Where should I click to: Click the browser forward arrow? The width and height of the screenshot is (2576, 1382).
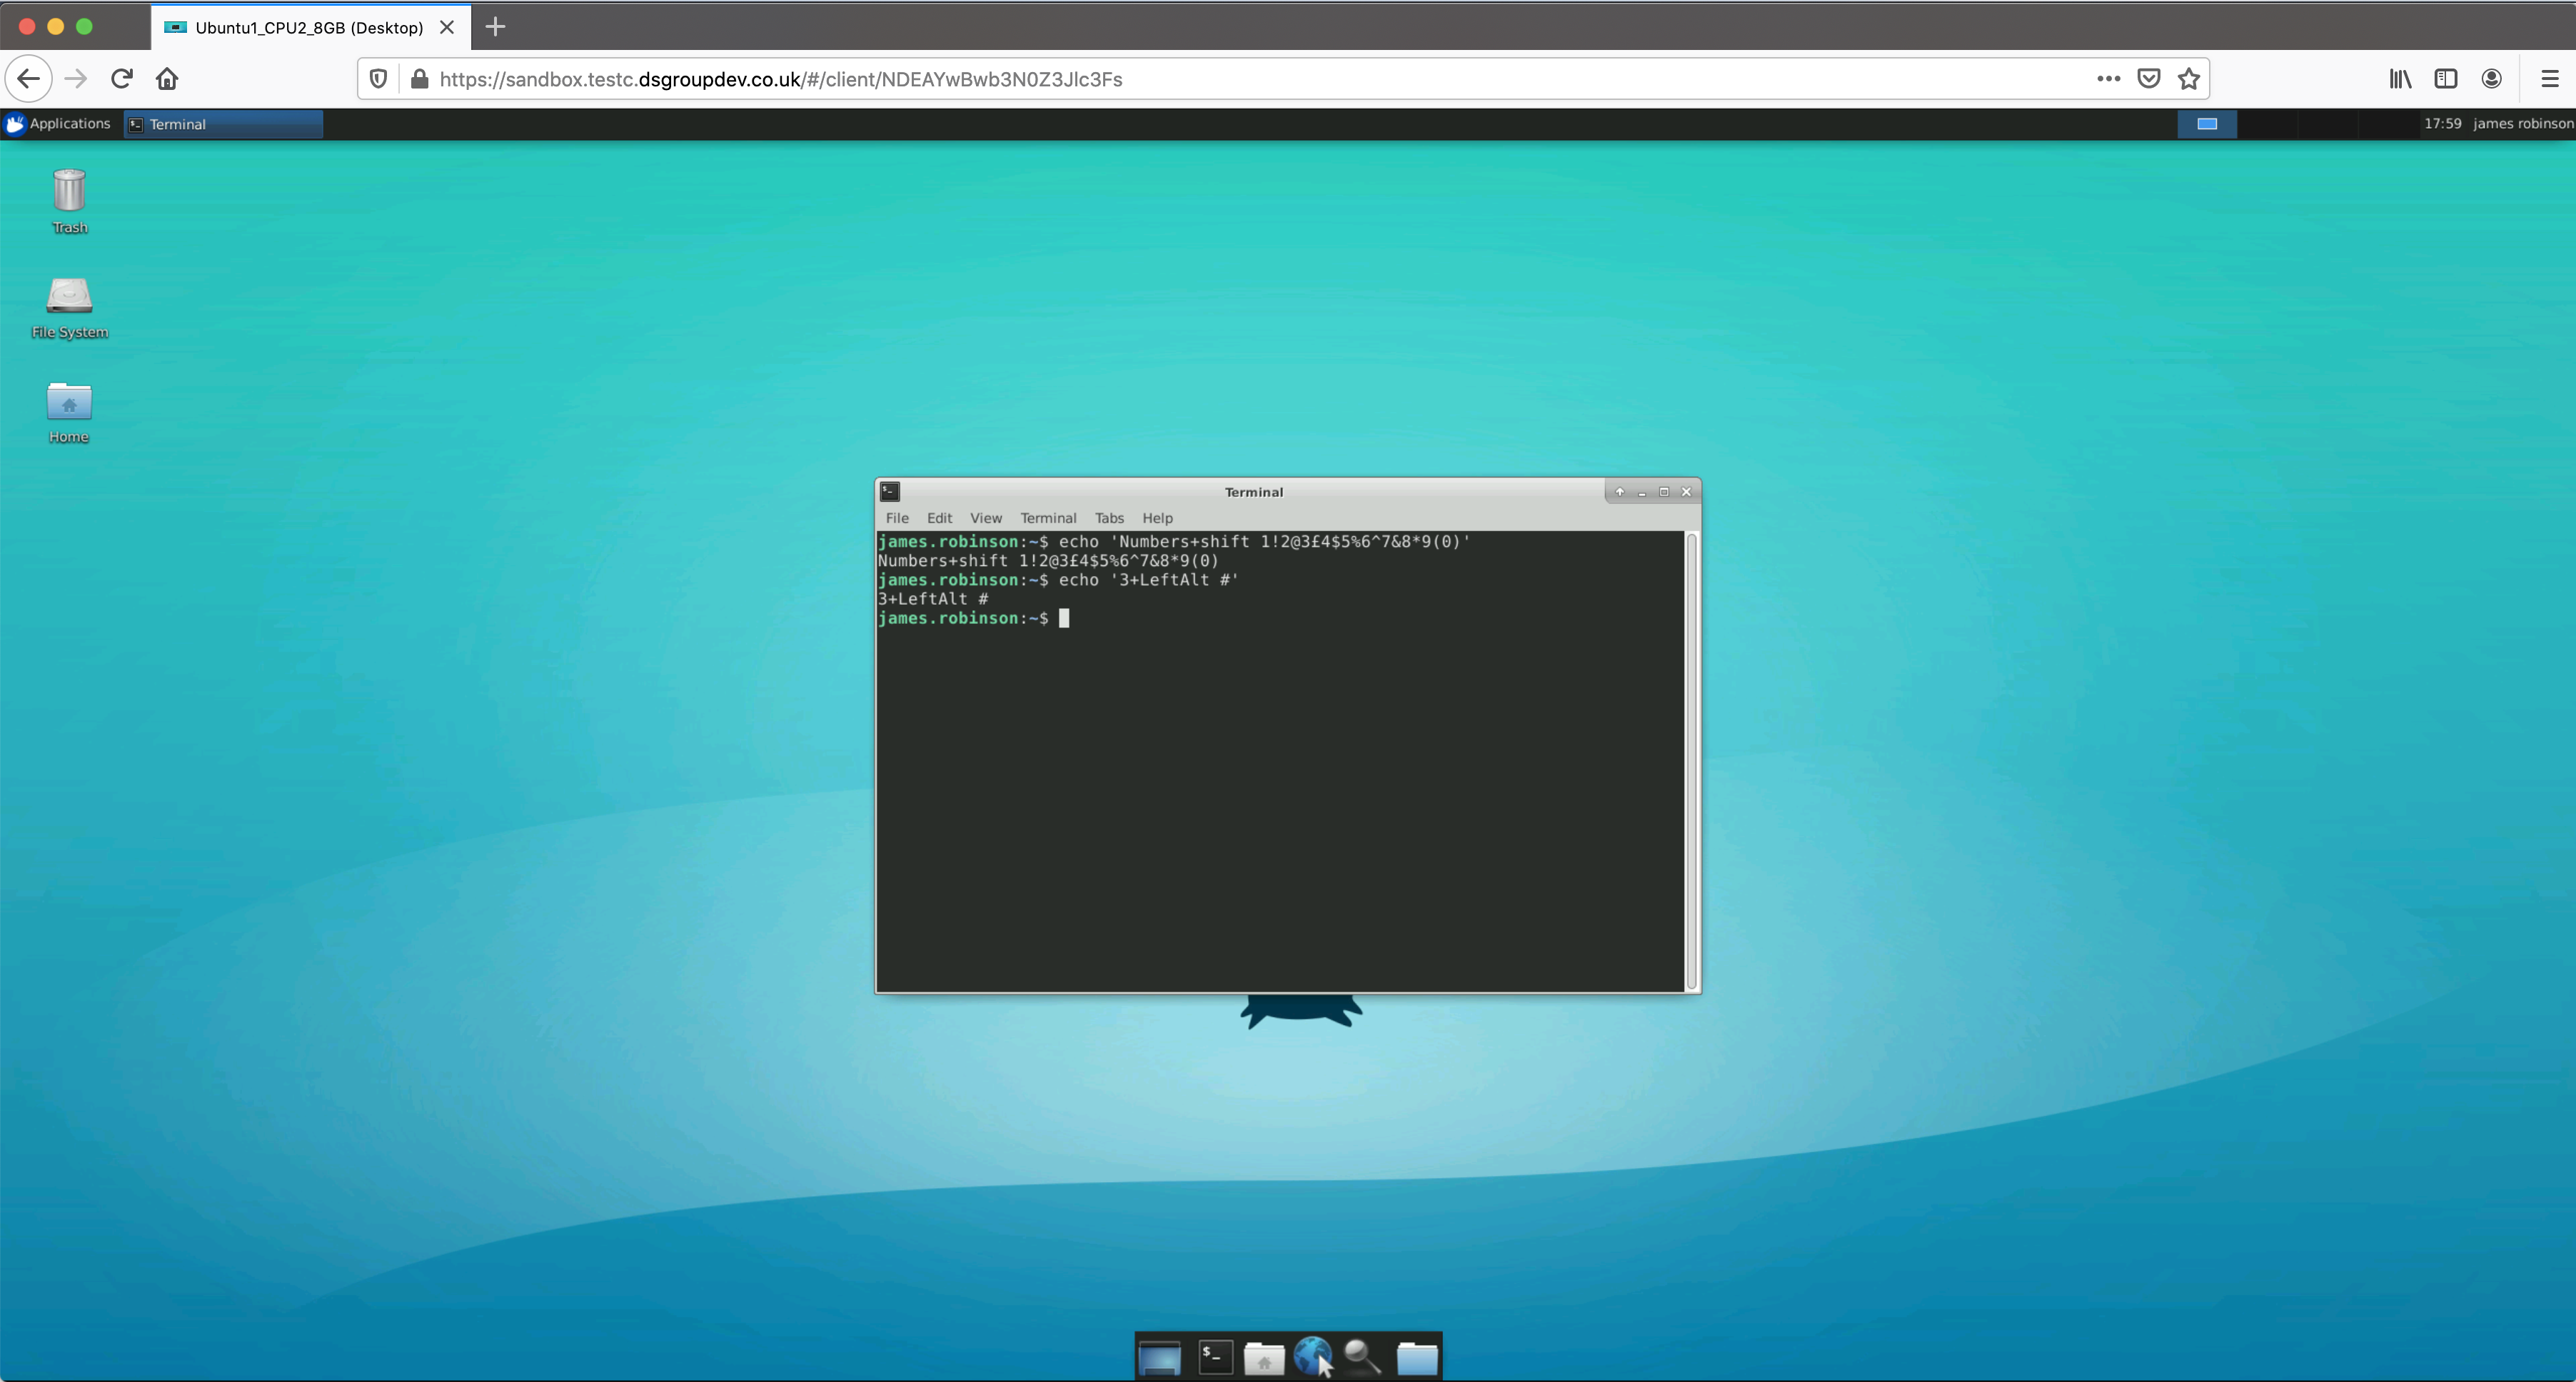coord(76,79)
